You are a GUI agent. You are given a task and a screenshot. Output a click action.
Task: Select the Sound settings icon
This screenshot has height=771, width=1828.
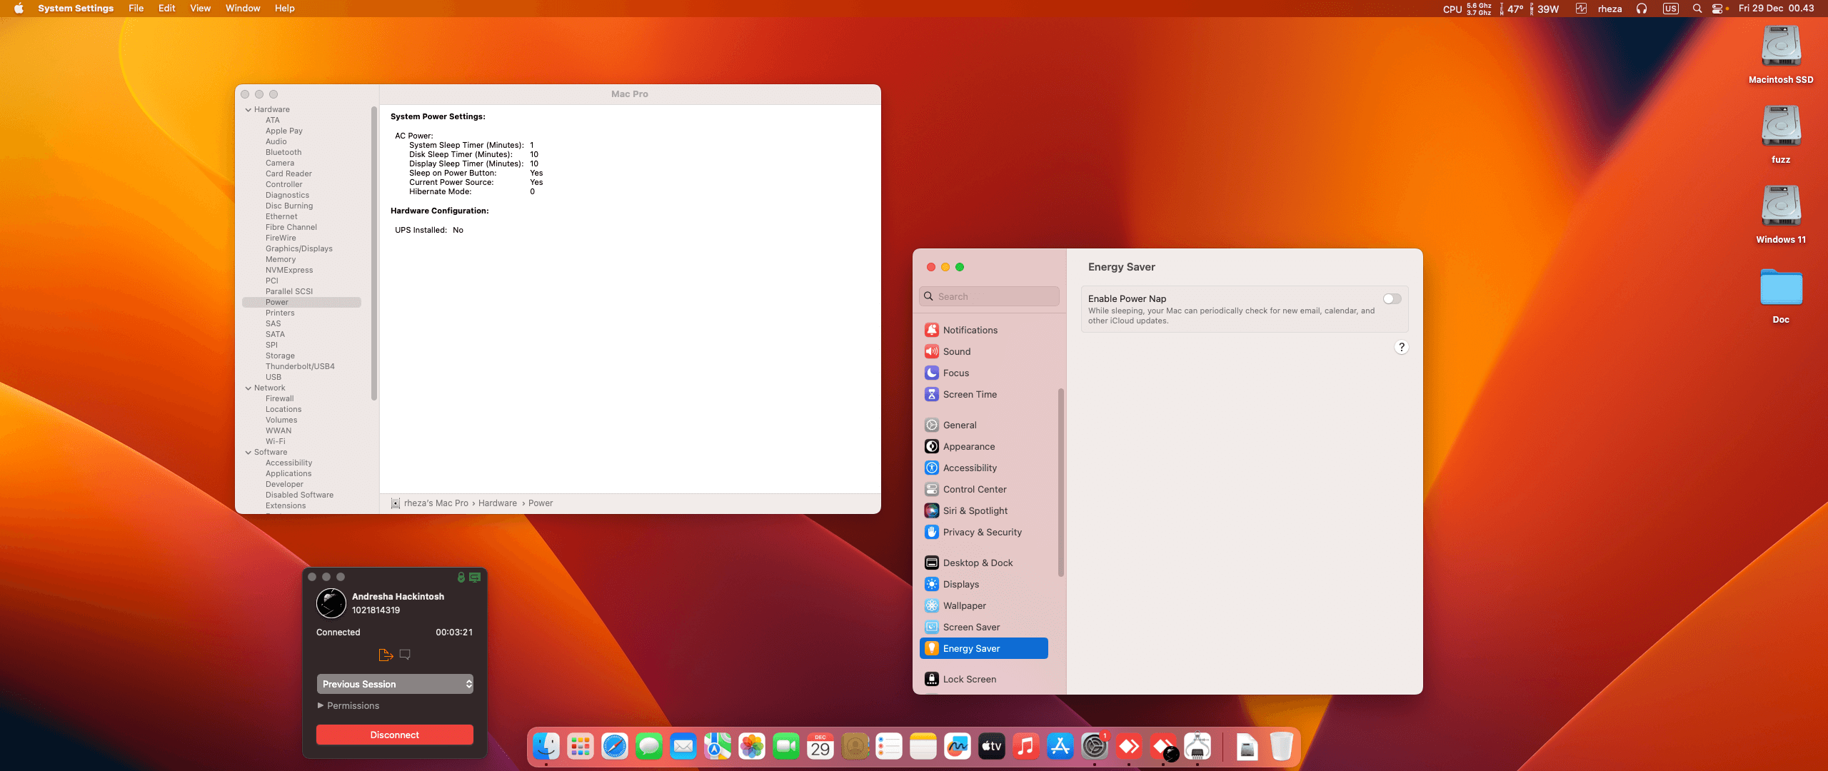tap(932, 351)
